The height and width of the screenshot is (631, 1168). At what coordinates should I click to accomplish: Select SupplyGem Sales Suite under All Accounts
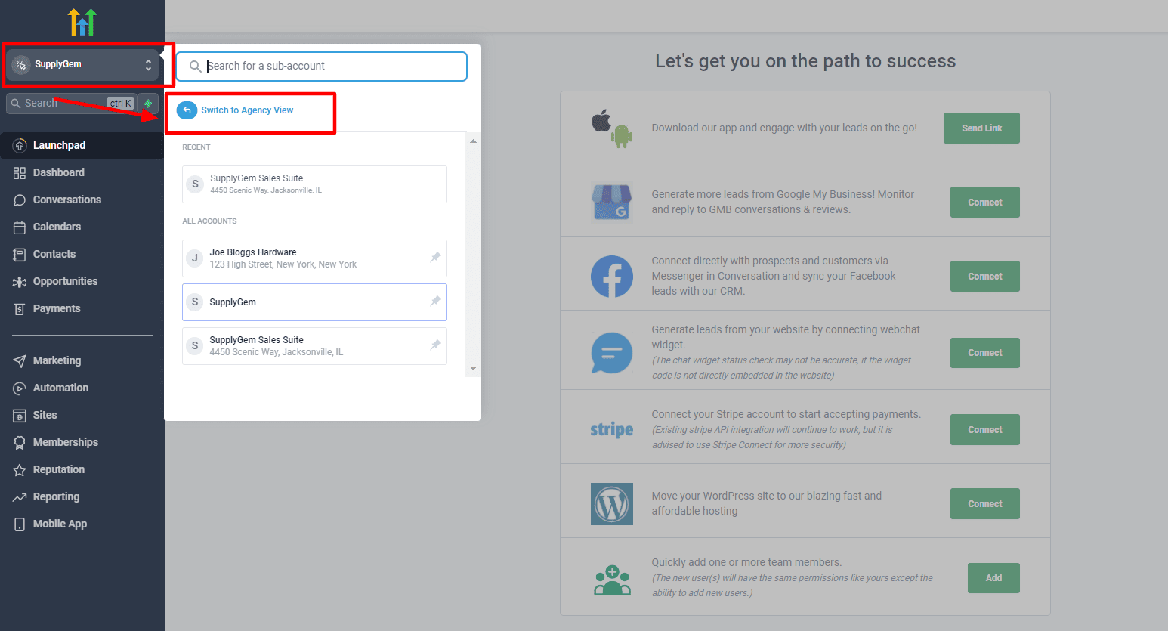pos(314,346)
